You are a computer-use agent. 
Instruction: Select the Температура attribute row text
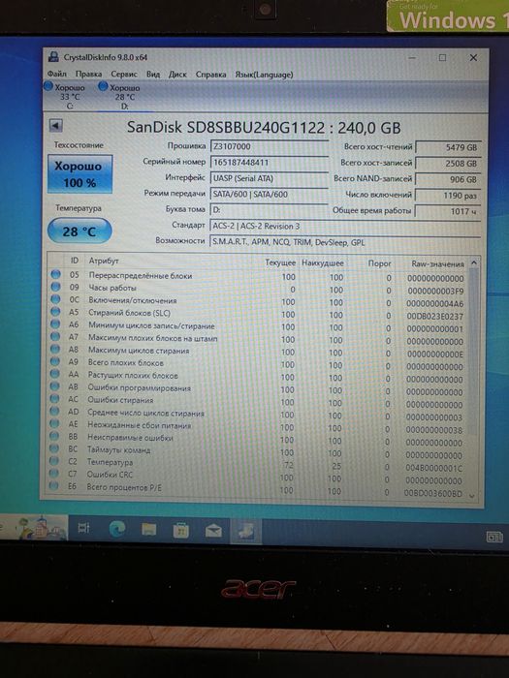click(x=110, y=462)
